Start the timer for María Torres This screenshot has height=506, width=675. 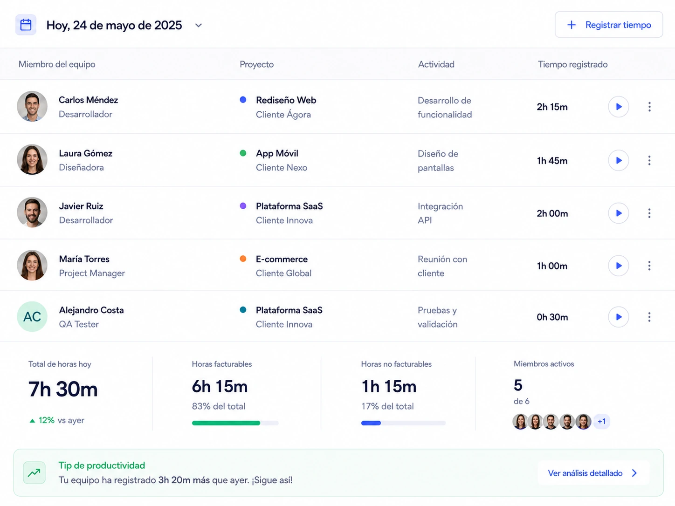click(619, 266)
